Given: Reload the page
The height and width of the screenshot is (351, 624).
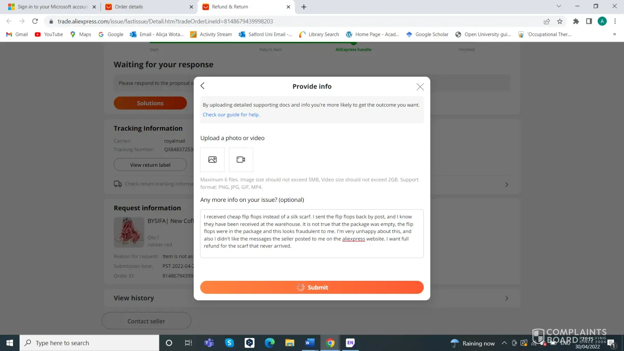Looking at the screenshot, I should pos(35,21).
